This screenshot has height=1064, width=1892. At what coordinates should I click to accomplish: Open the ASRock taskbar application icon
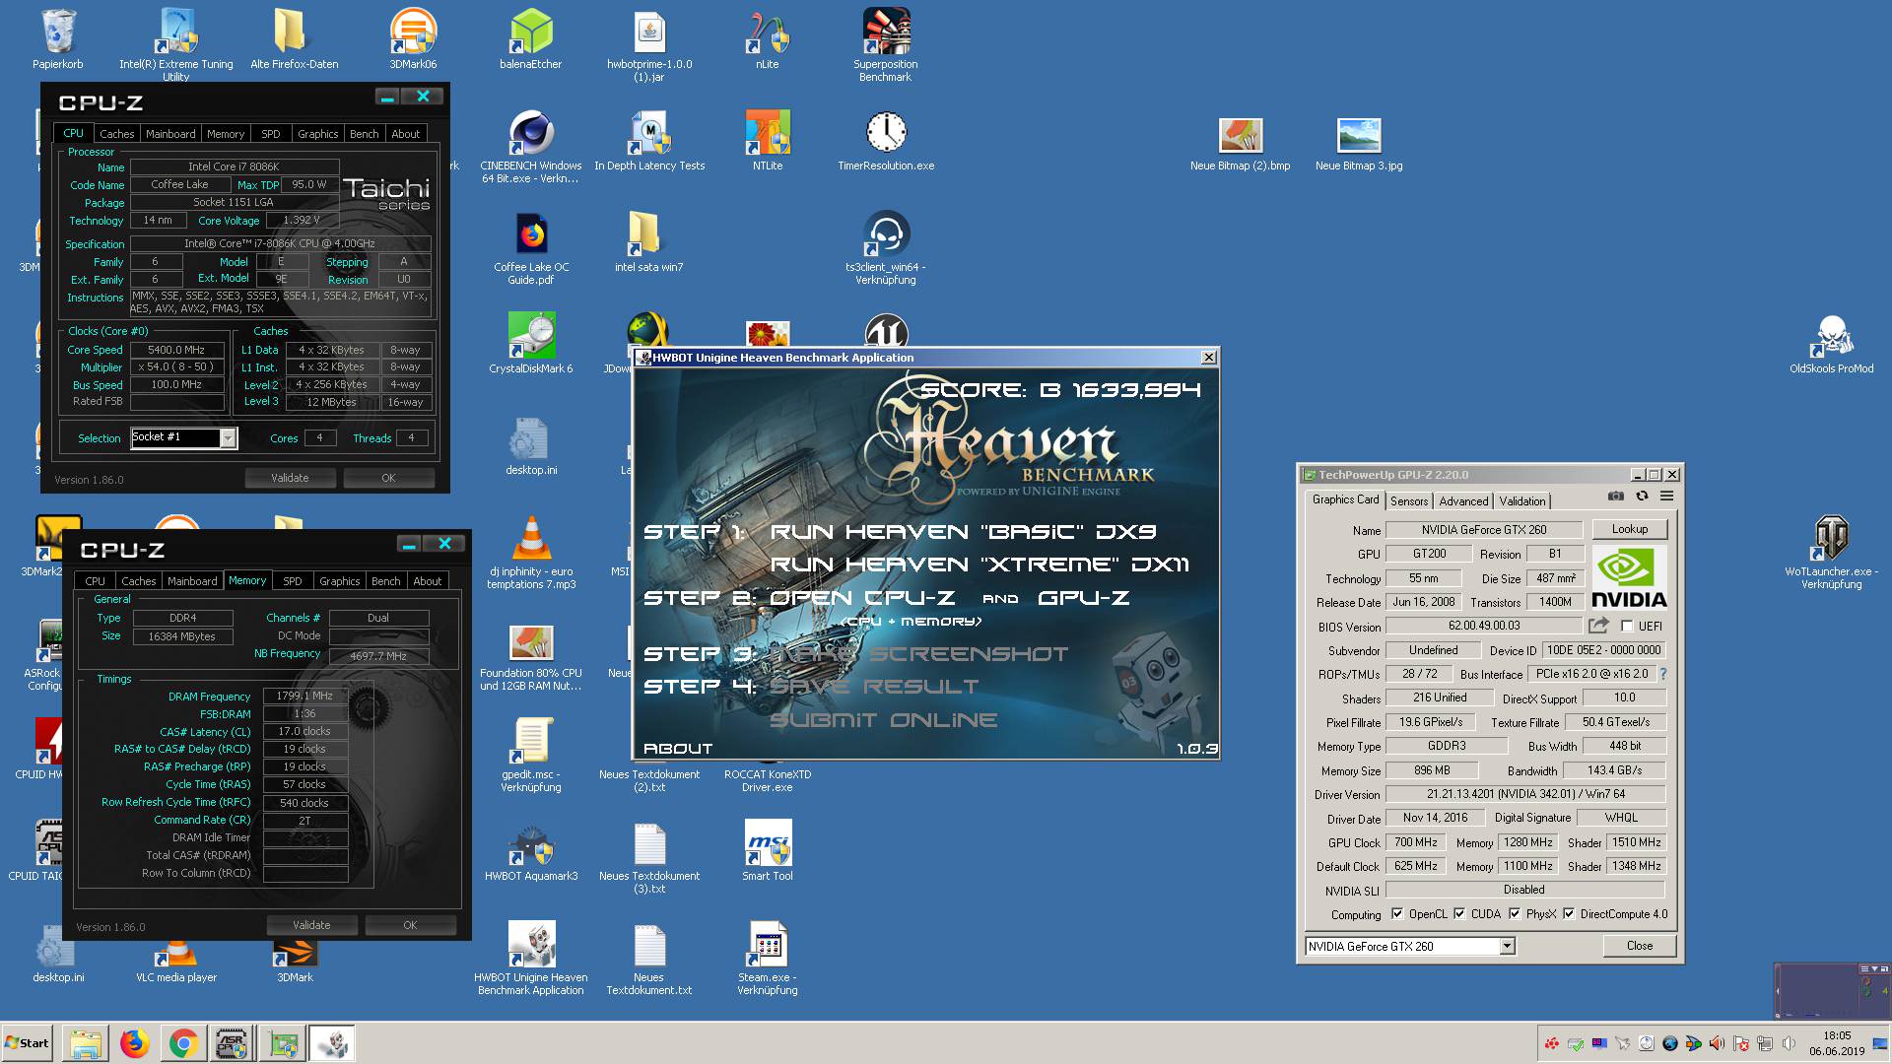click(x=233, y=1043)
